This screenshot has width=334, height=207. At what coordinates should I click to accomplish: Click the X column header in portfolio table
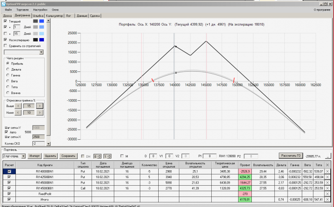[327, 165]
